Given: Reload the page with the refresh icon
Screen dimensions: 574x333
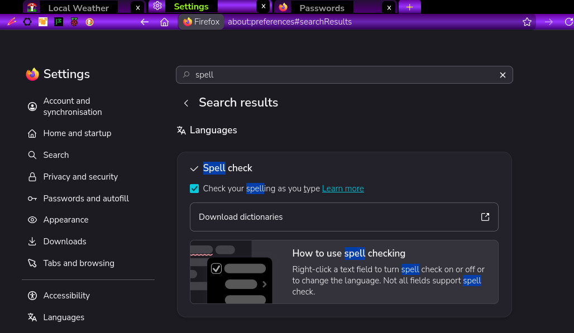Looking at the screenshot, I should [x=568, y=22].
